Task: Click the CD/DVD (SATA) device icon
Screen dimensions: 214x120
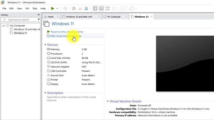Action: (x=48, y=62)
